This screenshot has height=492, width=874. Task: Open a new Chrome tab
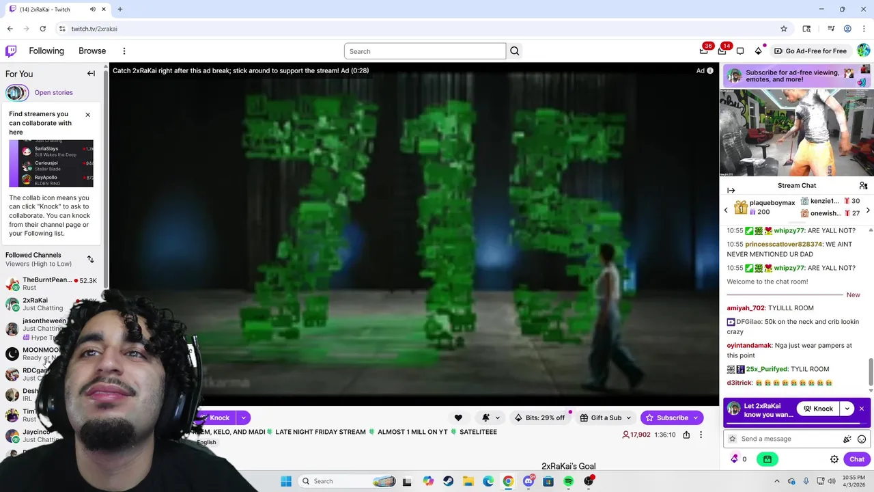pyautogui.click(x=120, y=10)
